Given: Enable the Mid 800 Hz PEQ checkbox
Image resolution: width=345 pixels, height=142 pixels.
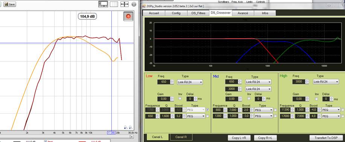Looking at the screenshot, I should pyautogui.click(x=276, y=109).
